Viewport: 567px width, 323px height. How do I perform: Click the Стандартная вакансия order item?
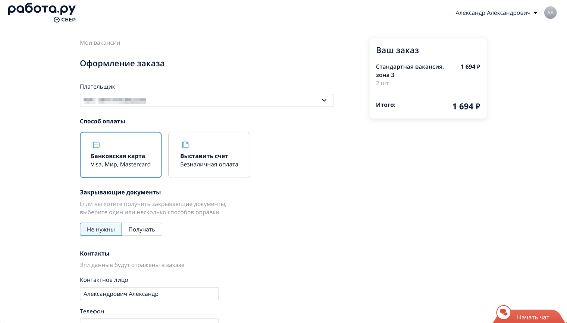pos(410,71)
